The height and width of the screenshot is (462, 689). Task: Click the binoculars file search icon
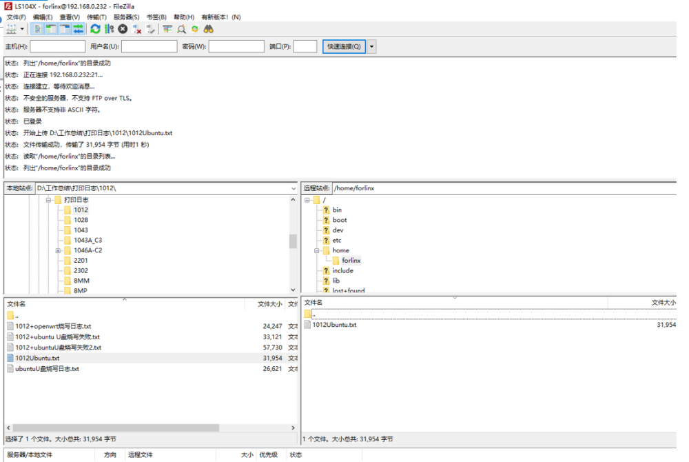[208, 29]
